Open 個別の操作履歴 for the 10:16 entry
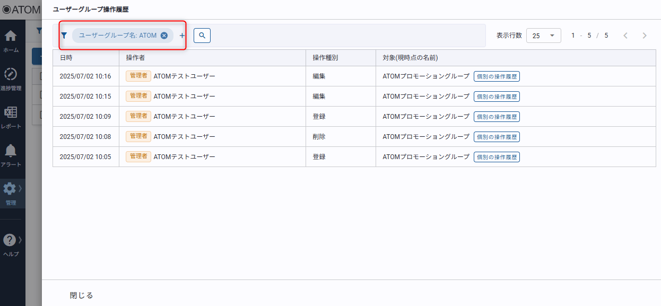Screen dimensions: 661x306 (x=497, y=76)
